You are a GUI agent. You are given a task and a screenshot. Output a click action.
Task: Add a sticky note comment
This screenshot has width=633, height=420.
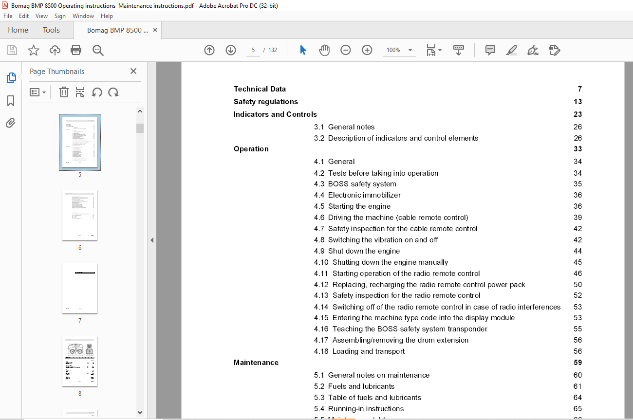(x=490, y=50)
